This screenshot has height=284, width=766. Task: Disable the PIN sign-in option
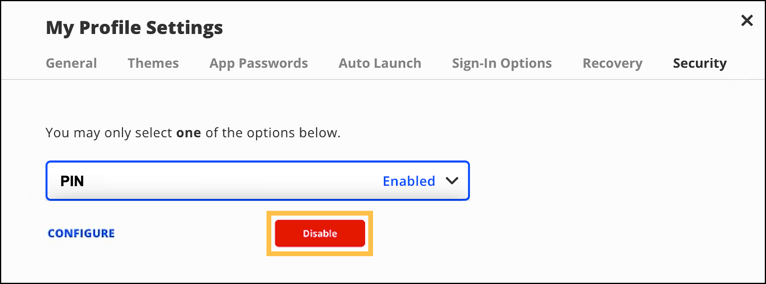pos(319,233)
